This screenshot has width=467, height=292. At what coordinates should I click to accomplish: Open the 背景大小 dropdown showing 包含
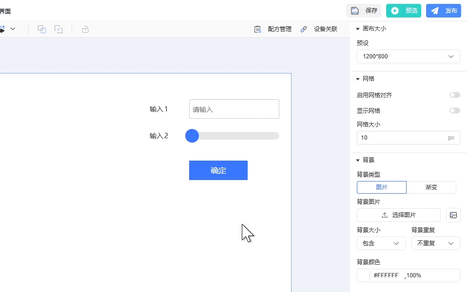381,243
